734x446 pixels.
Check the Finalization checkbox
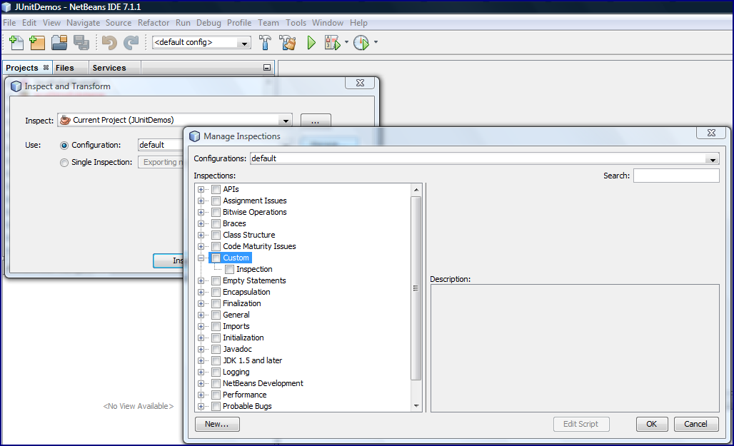point(216,304)
